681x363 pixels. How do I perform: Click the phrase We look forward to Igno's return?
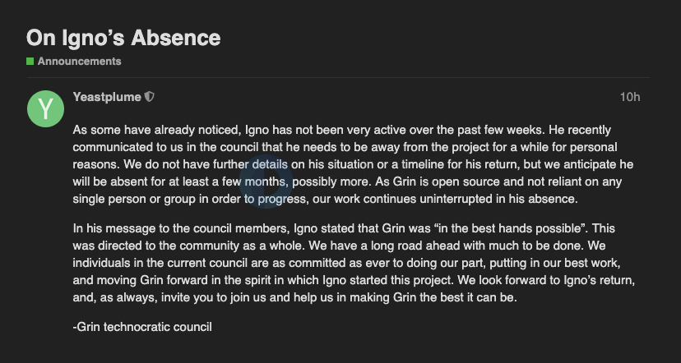[x=546, y=280]
